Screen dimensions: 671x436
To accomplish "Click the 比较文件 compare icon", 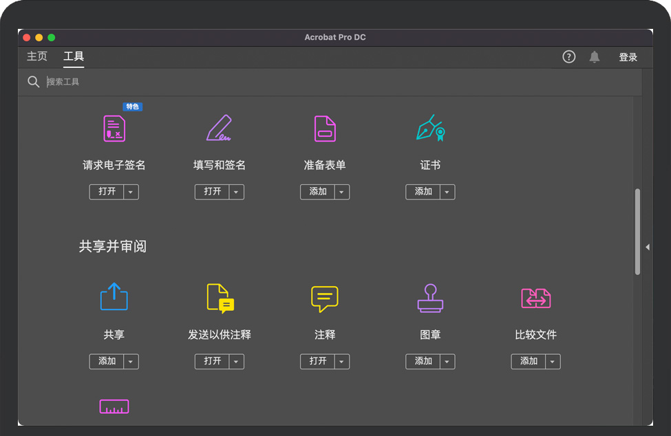I will 535,298.
